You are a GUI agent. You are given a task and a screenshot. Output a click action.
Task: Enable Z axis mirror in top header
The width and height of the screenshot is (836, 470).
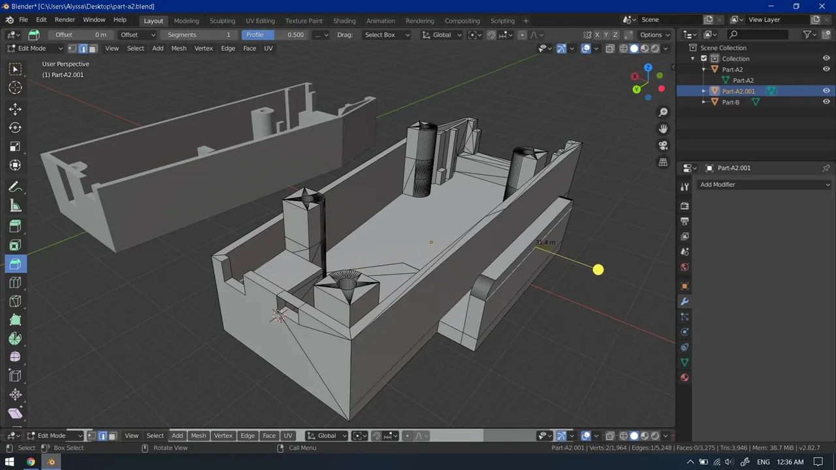click(x=615, y=35)
